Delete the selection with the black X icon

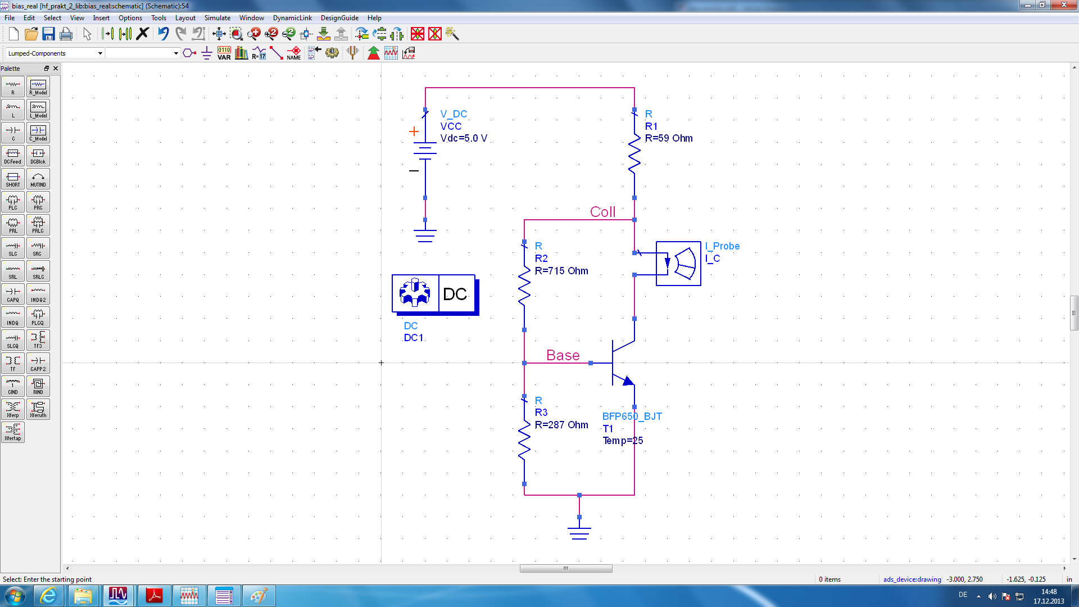point(143,34)
